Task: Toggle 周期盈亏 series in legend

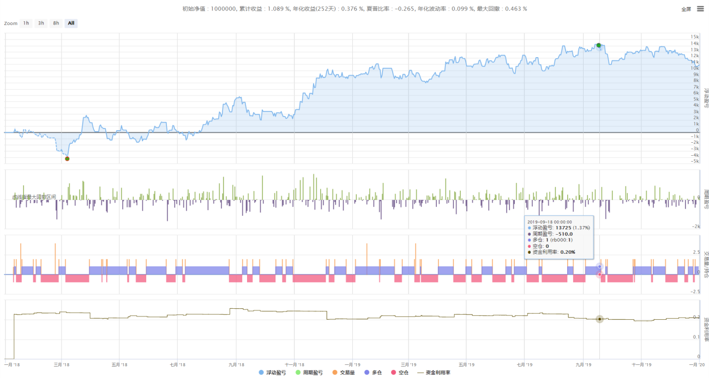Action: [x=309, y=373]
